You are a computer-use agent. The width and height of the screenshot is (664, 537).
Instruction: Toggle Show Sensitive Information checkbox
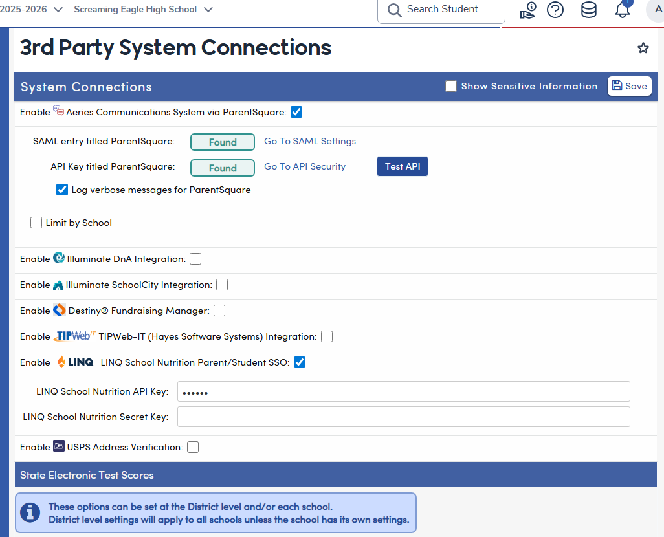coord(451,86)
